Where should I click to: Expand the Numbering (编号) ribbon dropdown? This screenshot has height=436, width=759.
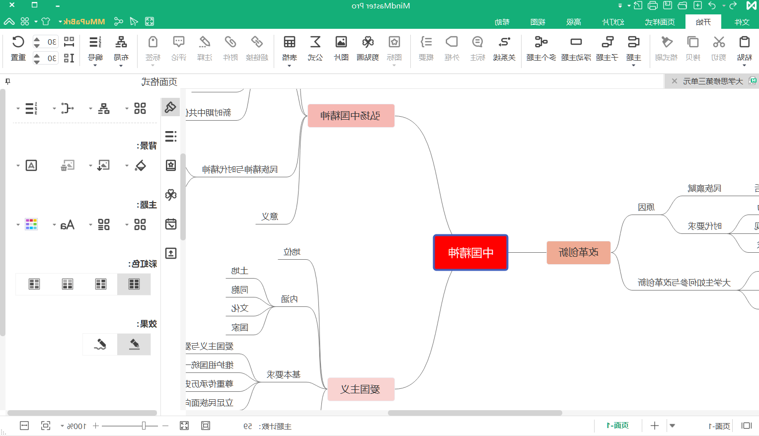(x=95, y=66)
